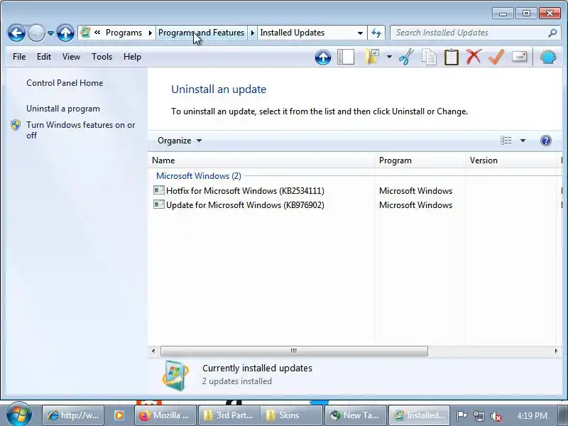Click the Copy toolbar icon
The image size is (568, 426).
tap(429, 58)
